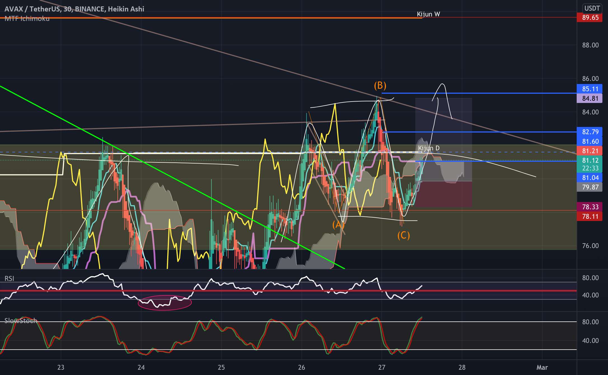Click the 24 date on time axis
The image size is (608, 375).
[x=141, y=367]
